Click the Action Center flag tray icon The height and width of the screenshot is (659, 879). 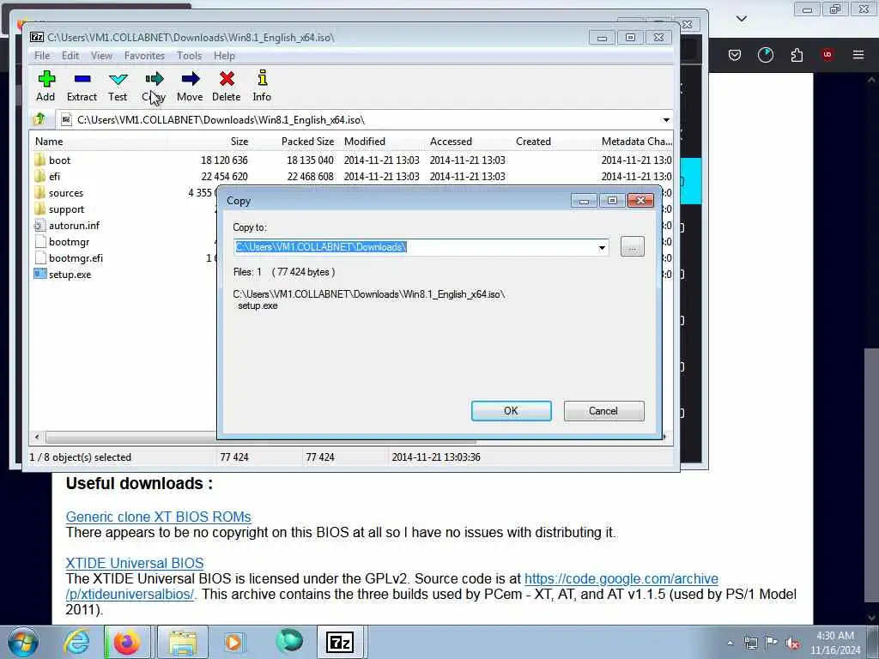tap(772, 643)
